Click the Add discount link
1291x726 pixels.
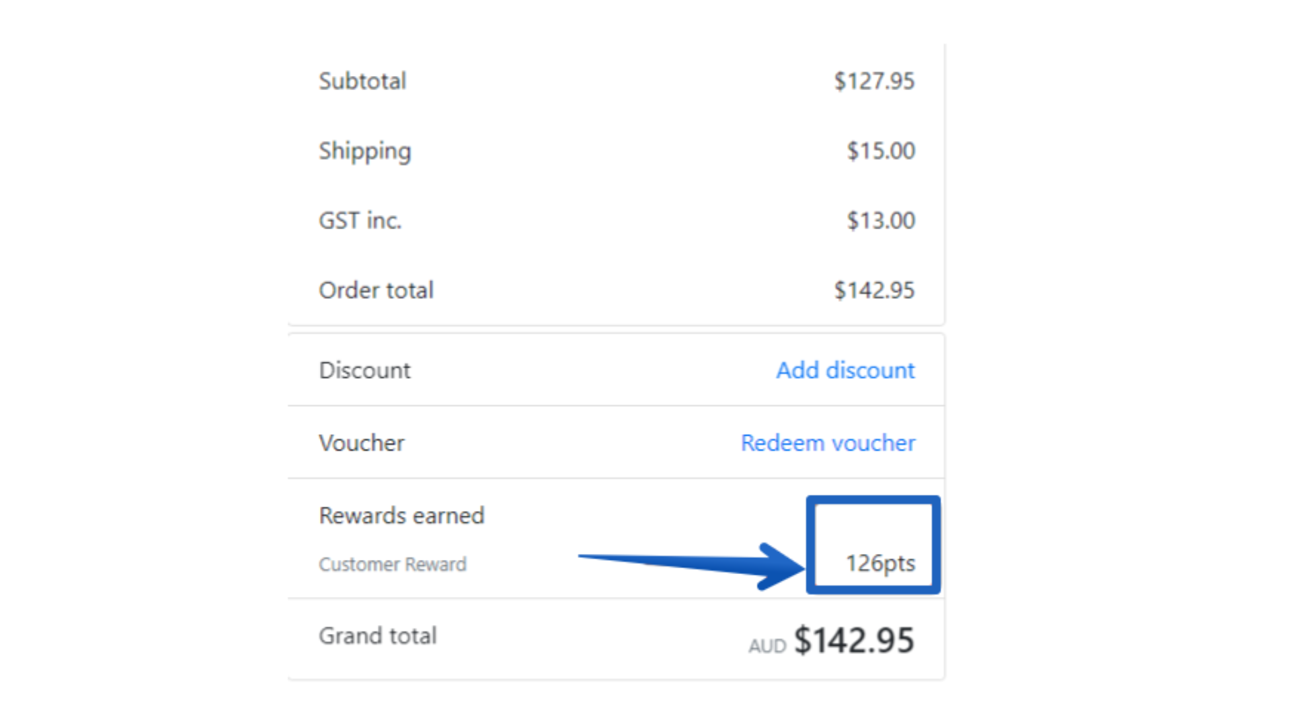click(x=845, y=370)
